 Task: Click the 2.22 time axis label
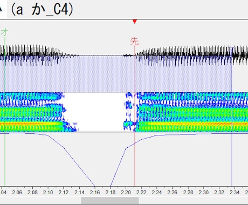coord(141,193)
